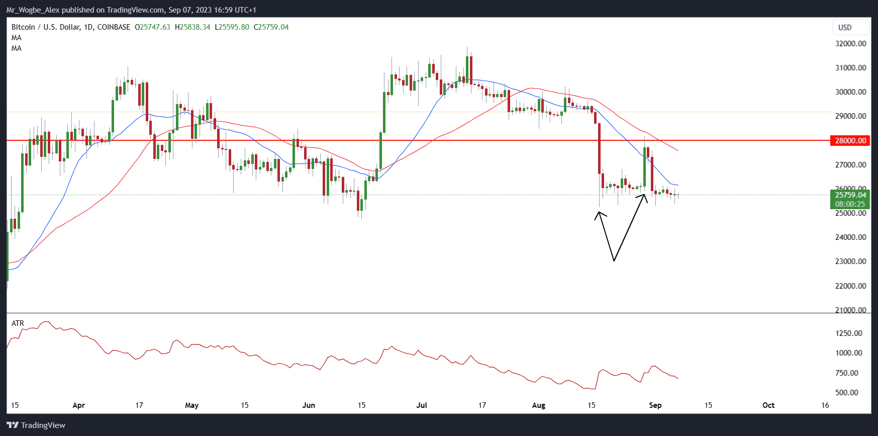
Task: Click the first MA indicator label
Action: (x=17, y=38)
